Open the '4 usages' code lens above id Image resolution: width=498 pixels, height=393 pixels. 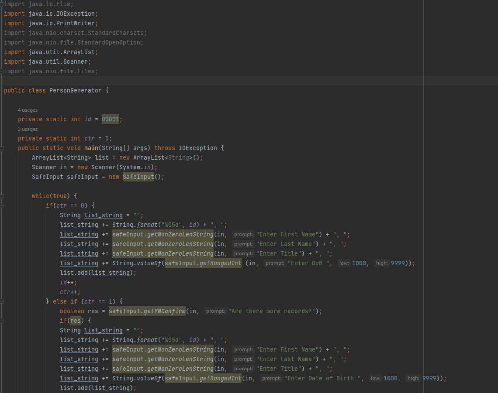[28, 110]
